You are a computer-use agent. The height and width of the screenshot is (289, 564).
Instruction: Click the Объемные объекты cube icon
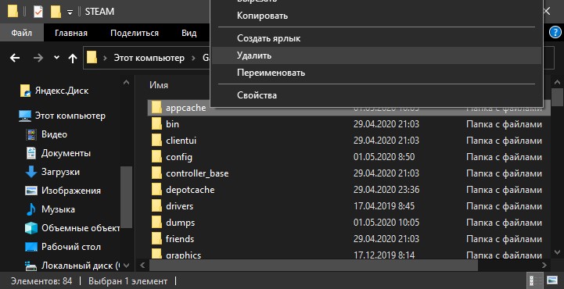(x=31, y=228)
